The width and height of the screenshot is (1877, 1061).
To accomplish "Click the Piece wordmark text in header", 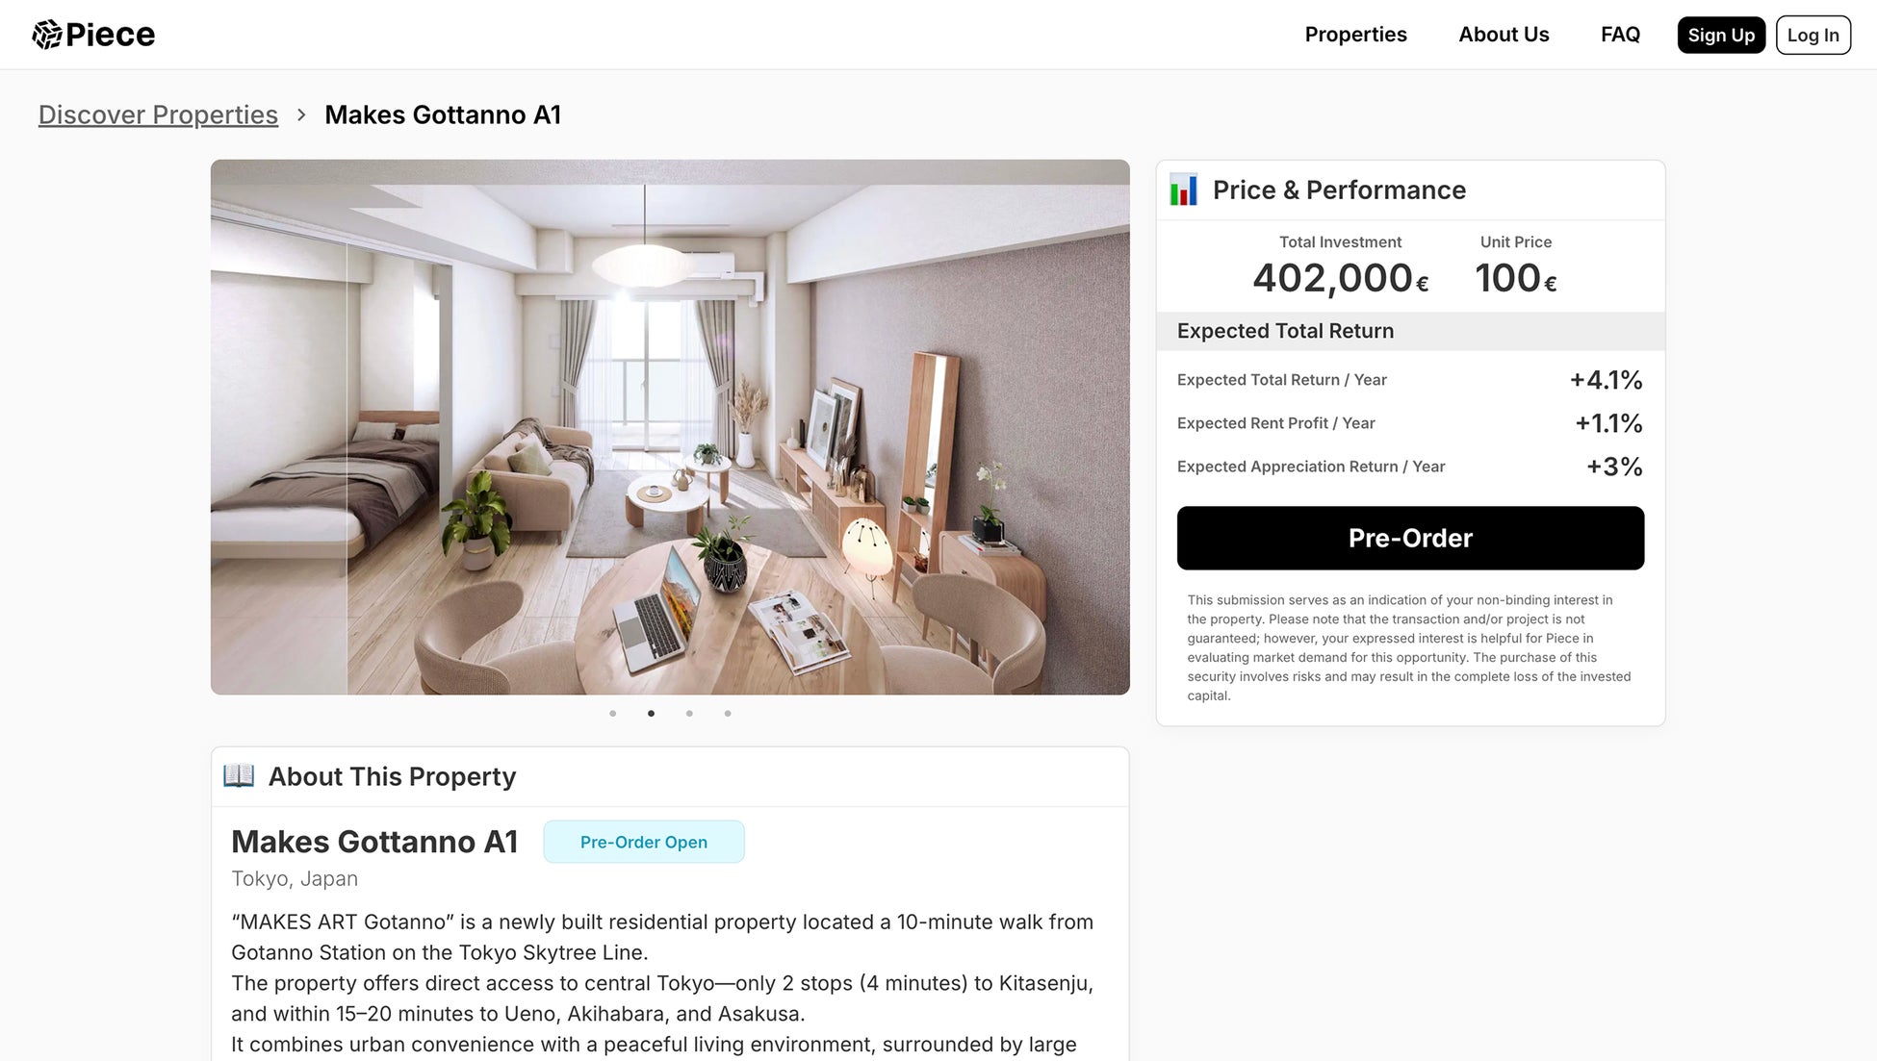I will tap(111, 35).
